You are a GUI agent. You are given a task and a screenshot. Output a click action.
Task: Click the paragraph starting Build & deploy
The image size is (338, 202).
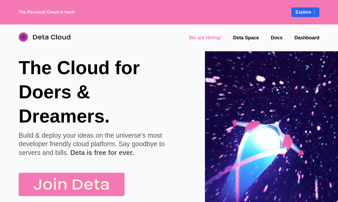(92, 144)
